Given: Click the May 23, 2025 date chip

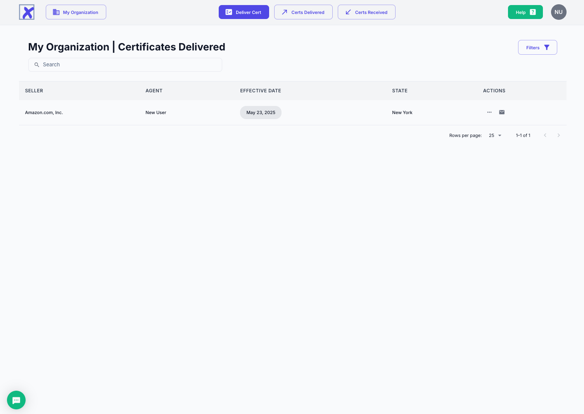Looking at the screenshot, I should [261, 113].
